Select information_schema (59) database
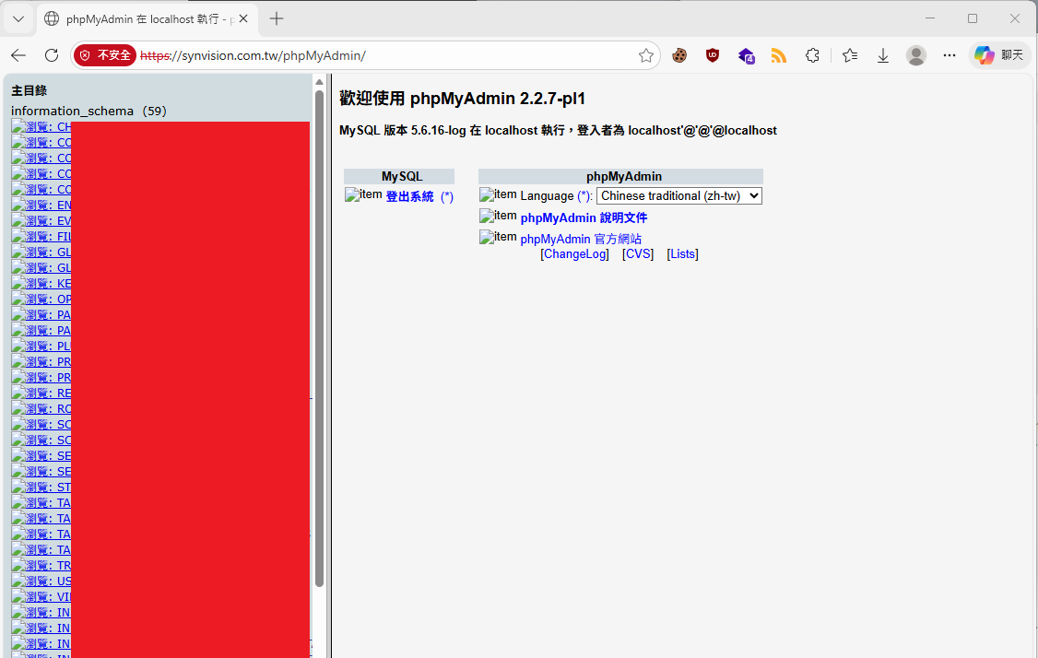The height and width of the screenshot is (658, 1038). click(88, 112)
